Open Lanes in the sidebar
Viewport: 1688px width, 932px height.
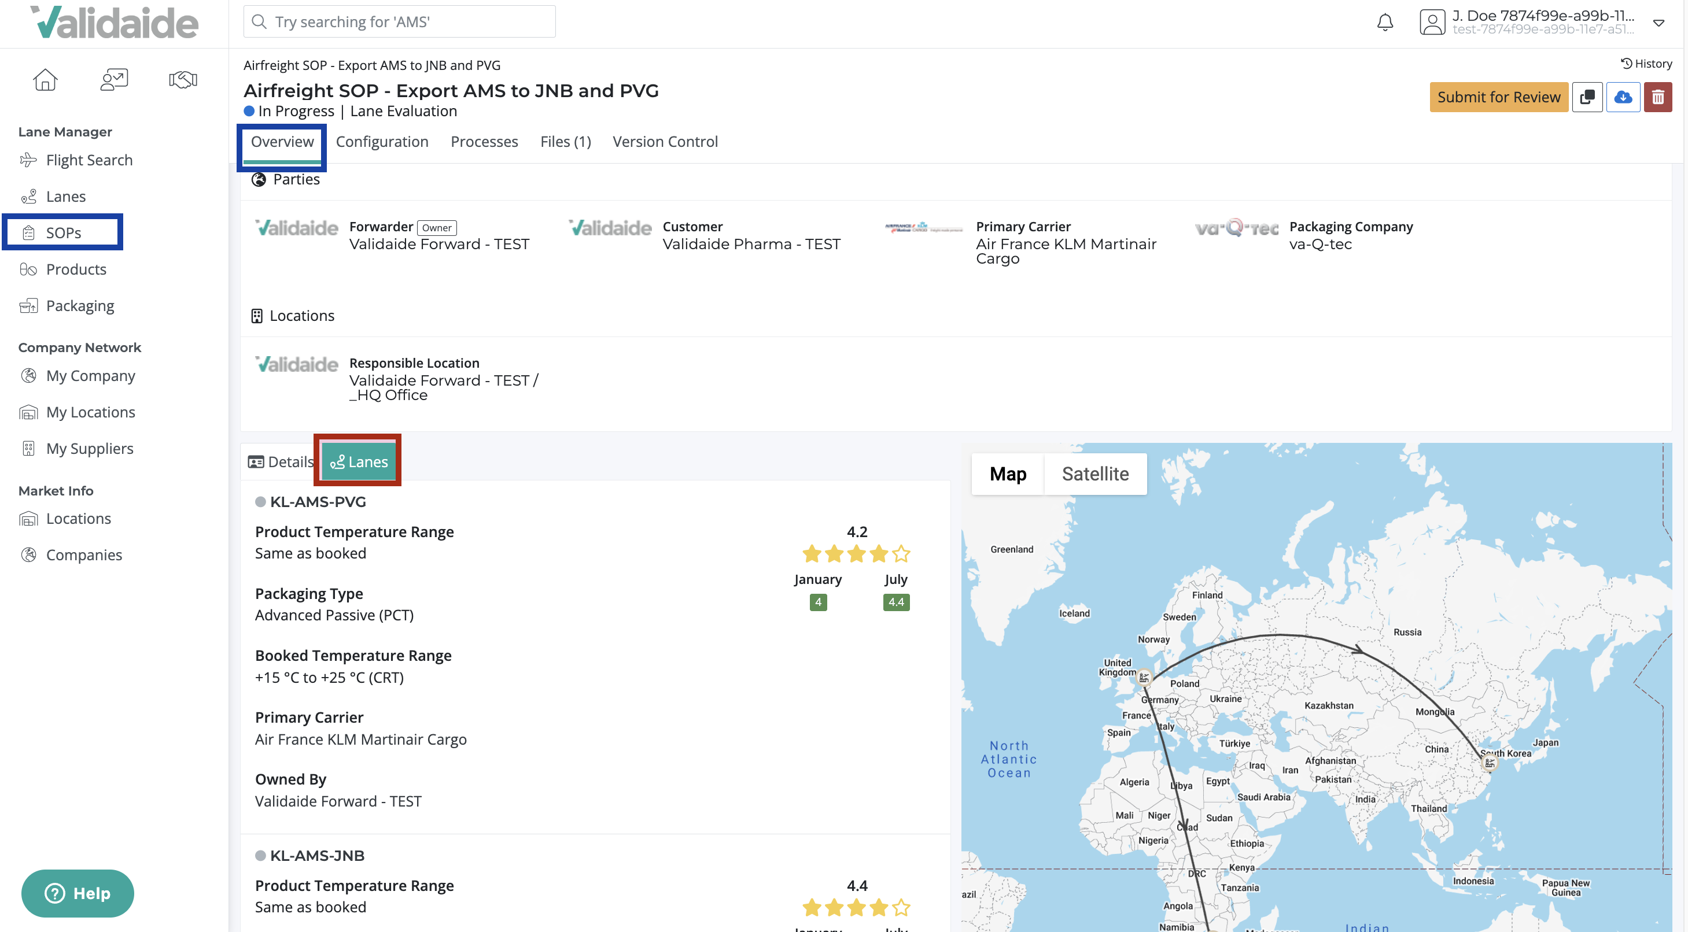pos(65,197)
